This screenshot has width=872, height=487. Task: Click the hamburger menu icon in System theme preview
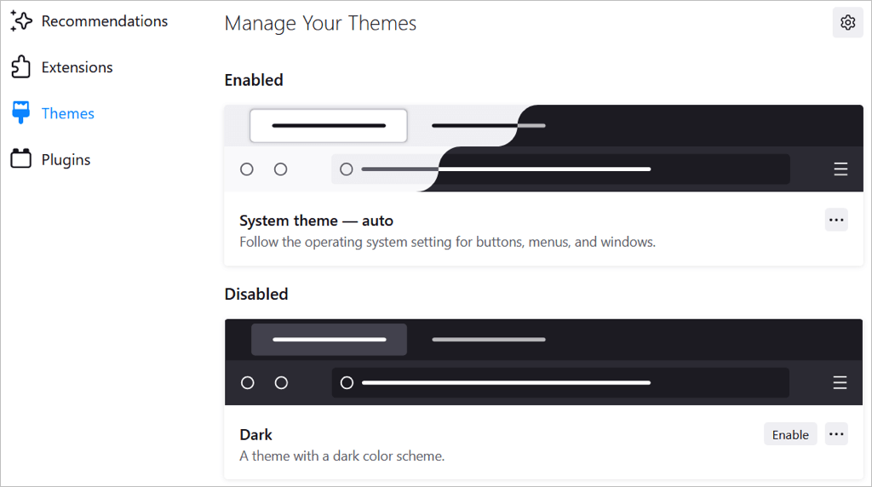coord(840,169)
